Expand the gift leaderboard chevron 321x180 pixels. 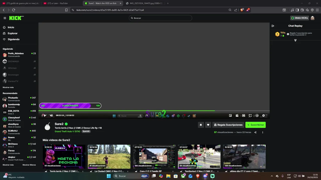point(295,40)
